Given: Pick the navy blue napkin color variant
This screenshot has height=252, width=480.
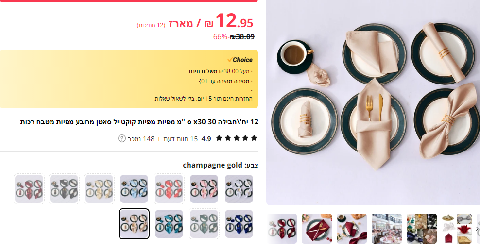Looking at the screenshot, I should click(x=239, y=224).
